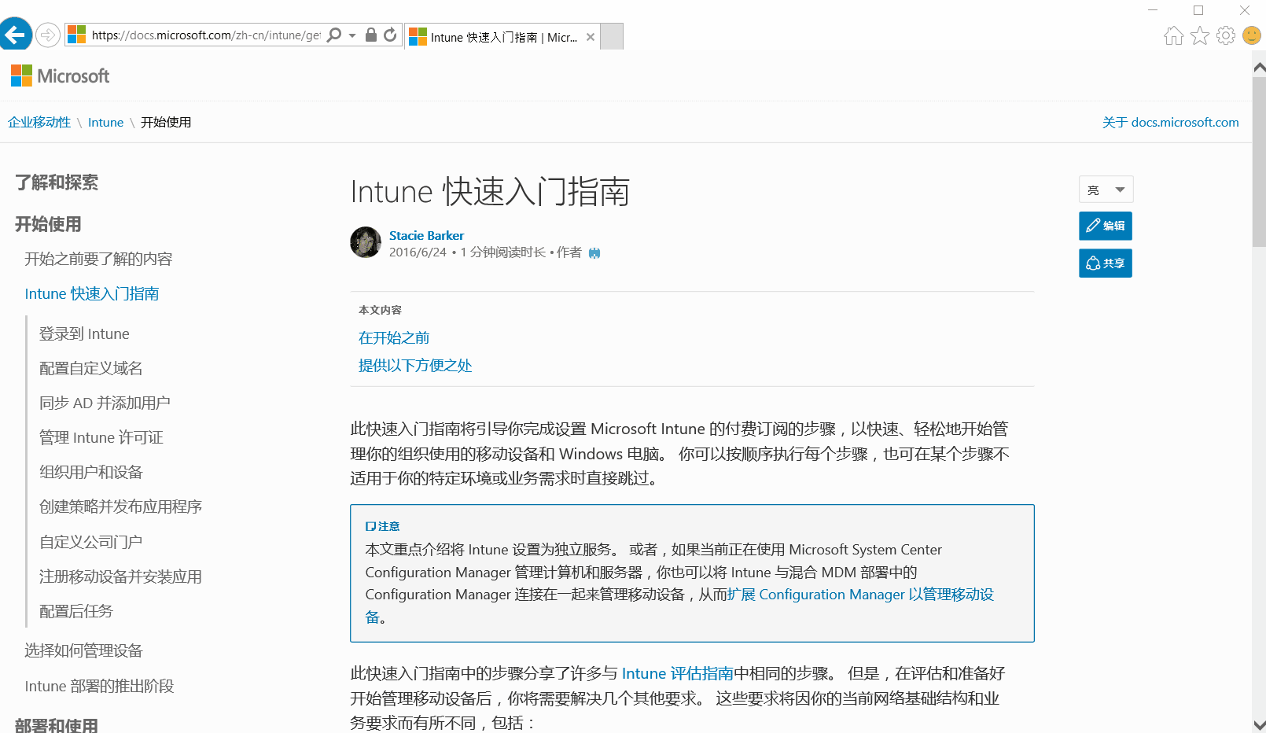Close the Intune 快速入门指南 tab
This screenshot has height=733, width=1266.
pos(591,37)
